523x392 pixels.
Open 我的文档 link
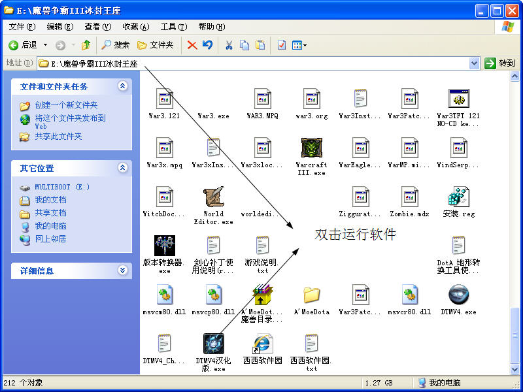[51, 200]
